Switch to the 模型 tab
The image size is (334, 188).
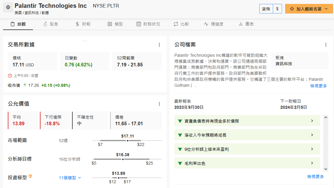(115, 24)
